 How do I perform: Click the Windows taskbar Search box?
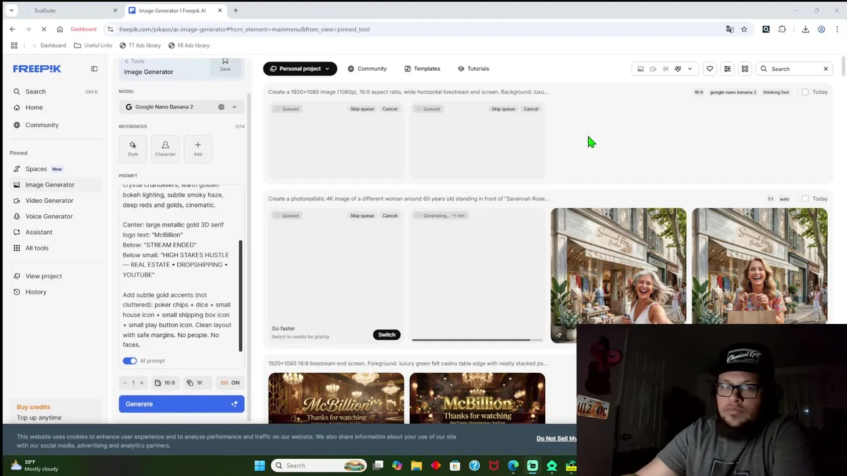tap(319, 465)
